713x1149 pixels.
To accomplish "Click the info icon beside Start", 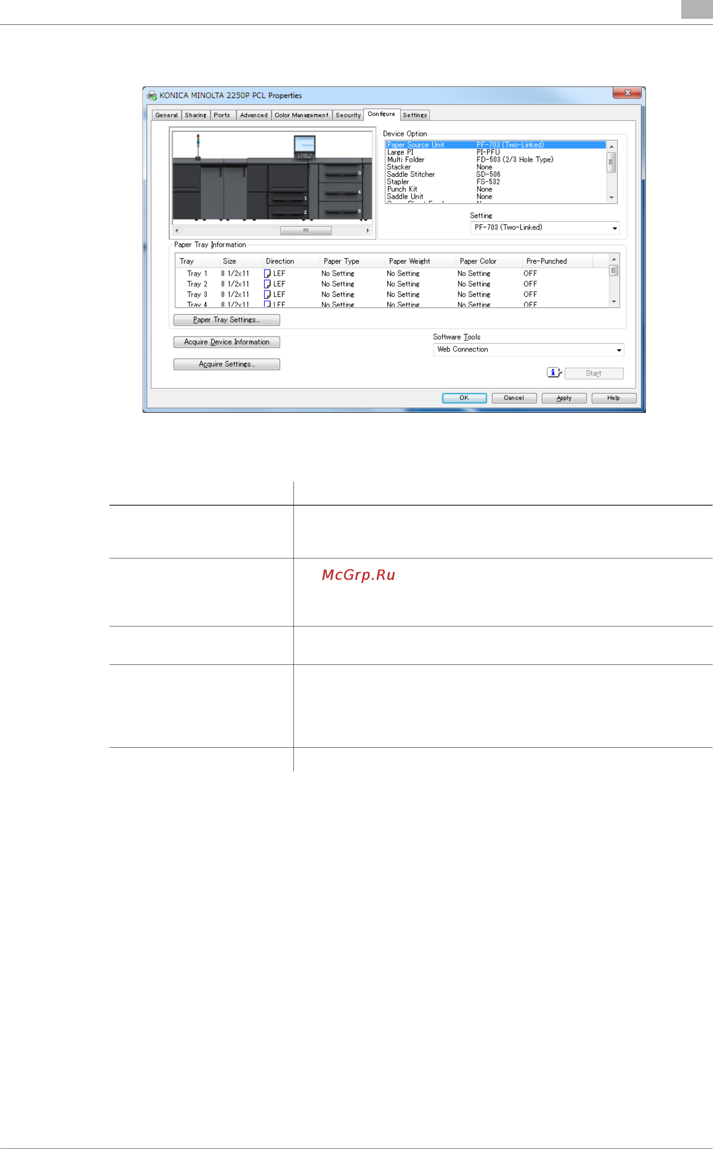I will pyautogui.click(x=554, y=373).
